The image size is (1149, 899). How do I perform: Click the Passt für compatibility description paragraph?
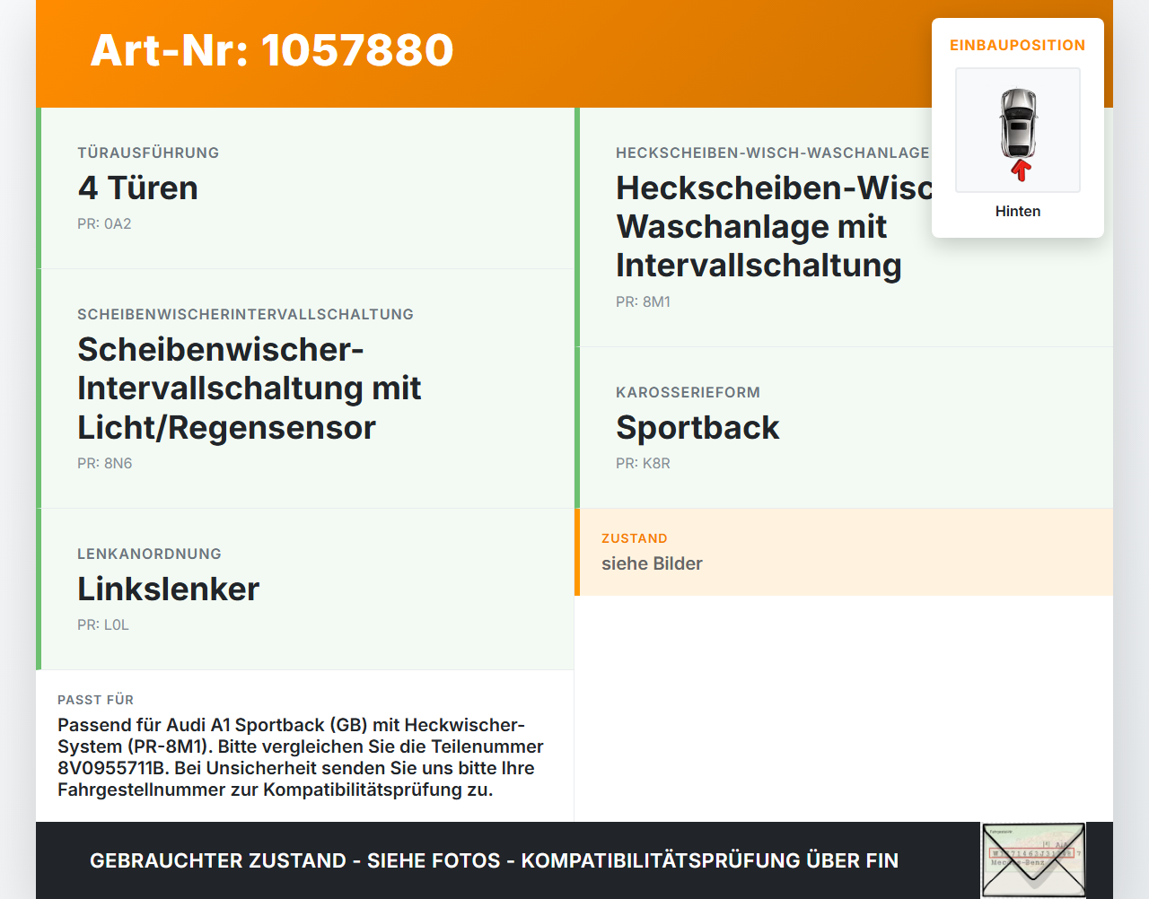pos(301,757)
